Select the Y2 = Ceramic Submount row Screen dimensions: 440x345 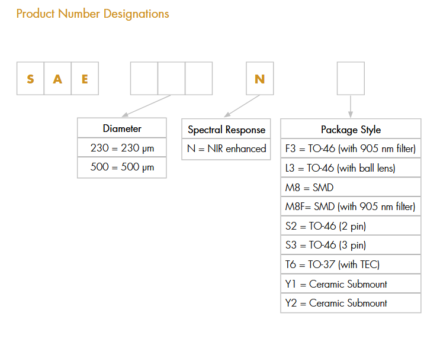coord(351,303)
